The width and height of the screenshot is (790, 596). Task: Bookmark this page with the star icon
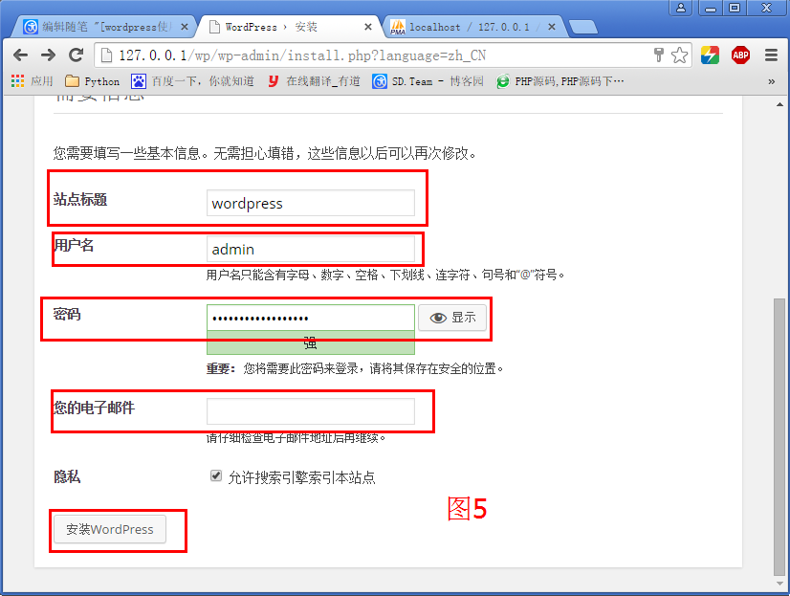pos(679,55)
